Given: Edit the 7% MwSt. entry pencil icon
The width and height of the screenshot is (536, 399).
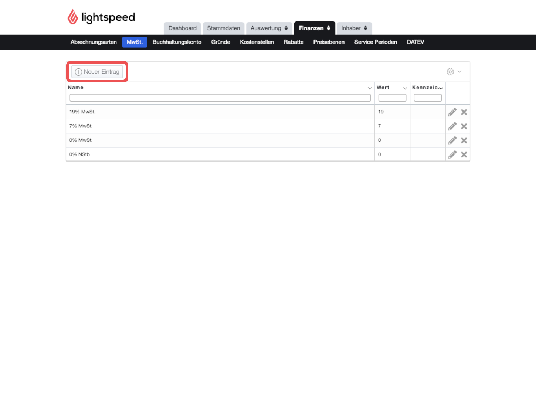Looking at the screenshot, I should coord(452,126).
